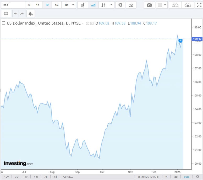This screenshot has height=180, width=203.
Task: Click the 105.00 price axis label
Action: [197, 96]
